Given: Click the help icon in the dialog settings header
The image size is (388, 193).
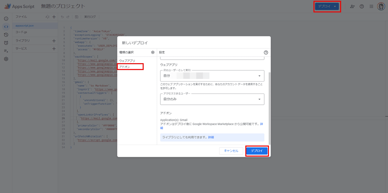Looking at the screenshot, I should tap(266, 52).
